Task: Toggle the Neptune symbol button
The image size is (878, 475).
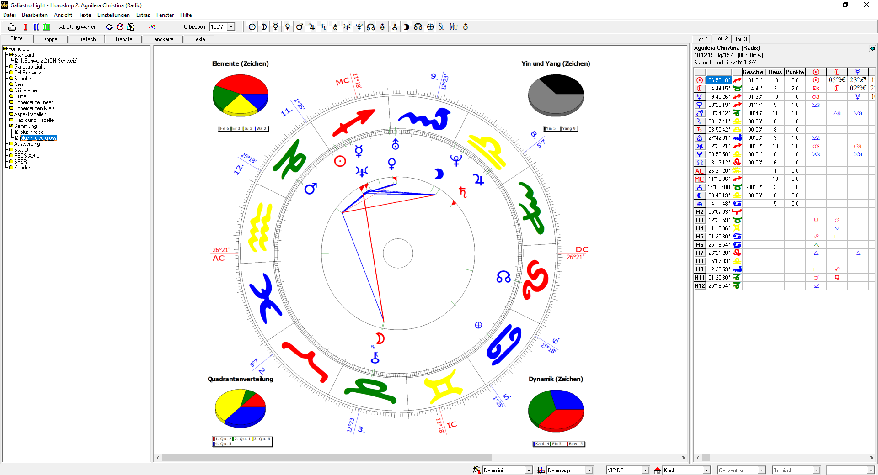Action: (x=347, y=27)
